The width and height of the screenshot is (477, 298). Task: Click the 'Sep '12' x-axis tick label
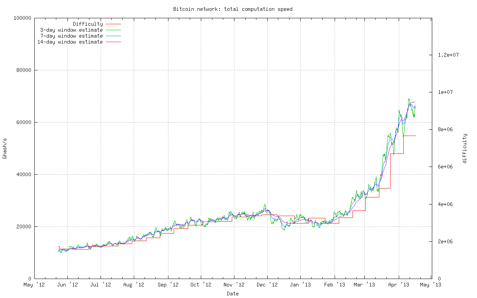click(167, 285)
